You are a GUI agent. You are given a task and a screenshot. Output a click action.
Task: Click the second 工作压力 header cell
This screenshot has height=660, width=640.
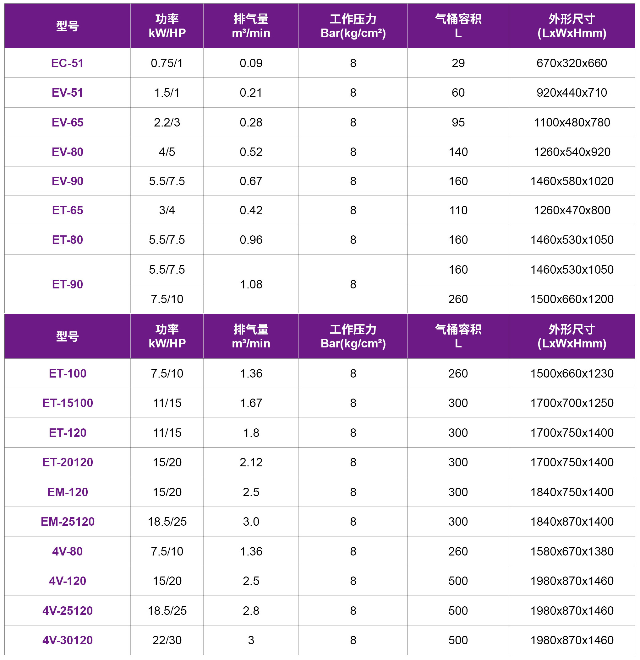pos(353,336)
